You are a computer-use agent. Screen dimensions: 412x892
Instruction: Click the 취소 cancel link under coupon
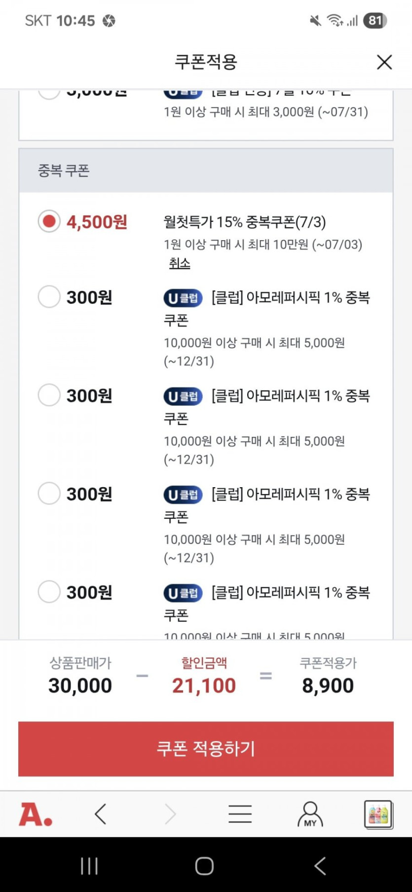pyautogui.click(x=180, y=263)
